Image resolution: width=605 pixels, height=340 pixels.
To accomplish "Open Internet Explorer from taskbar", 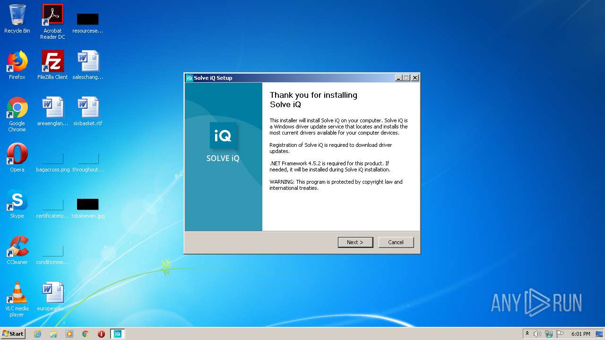I will click(x=38, y=334).
